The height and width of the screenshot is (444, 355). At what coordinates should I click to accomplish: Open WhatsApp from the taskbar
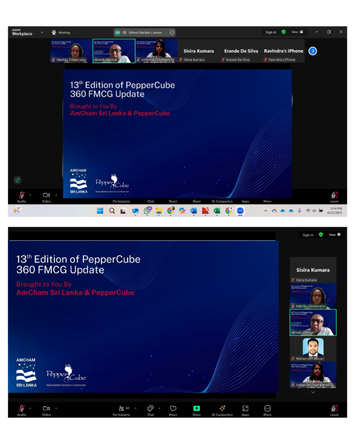[147, 211]
